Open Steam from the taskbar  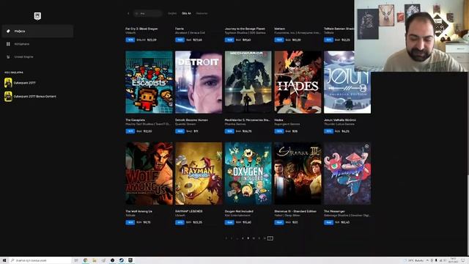[122, 260]
